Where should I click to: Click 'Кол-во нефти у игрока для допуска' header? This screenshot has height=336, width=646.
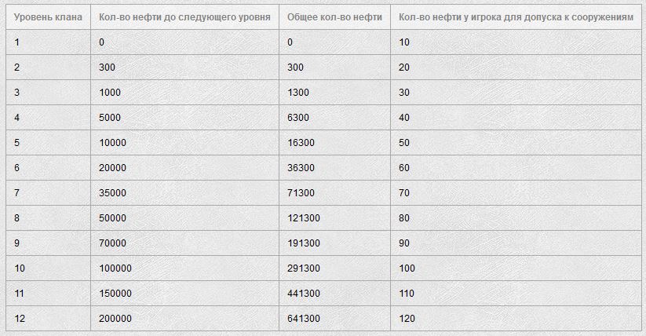tap(516, 17)
